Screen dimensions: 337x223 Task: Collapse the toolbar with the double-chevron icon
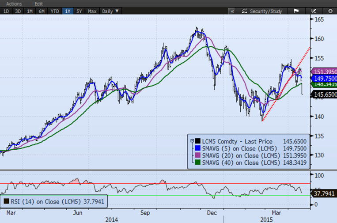tap(233, 11)
